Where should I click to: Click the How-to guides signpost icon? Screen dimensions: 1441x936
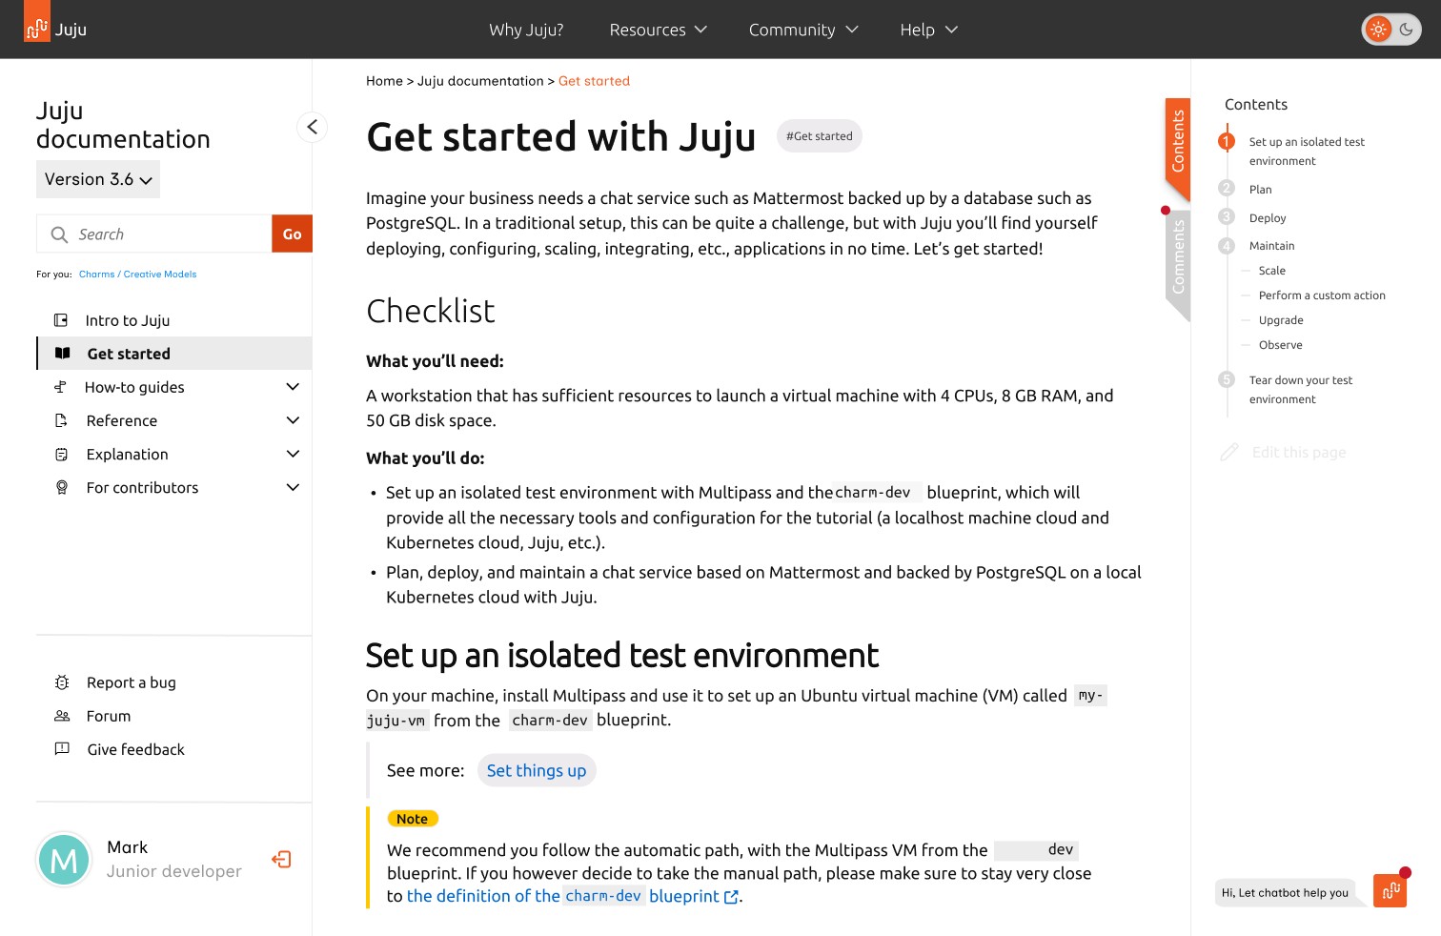pos(60,387)
